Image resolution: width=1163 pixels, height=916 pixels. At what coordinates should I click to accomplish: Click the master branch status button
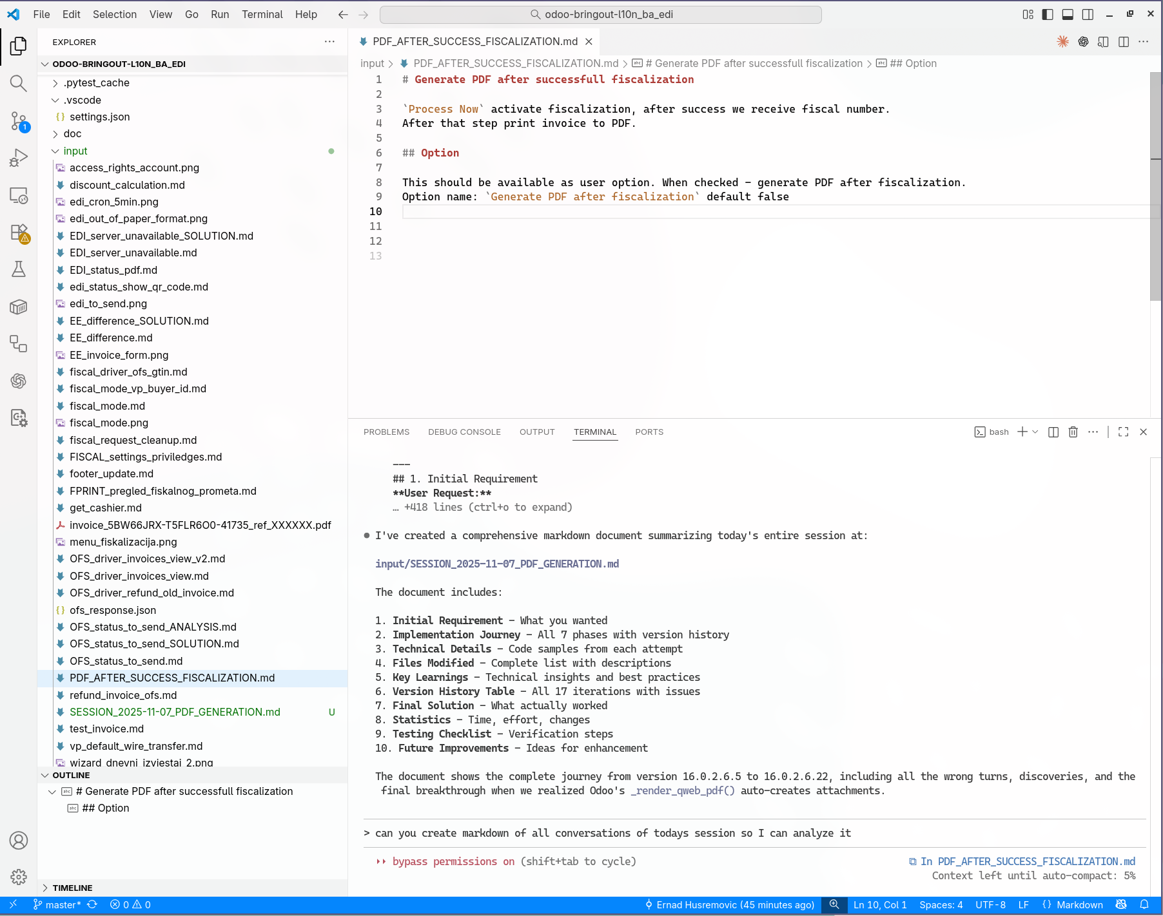58,904
